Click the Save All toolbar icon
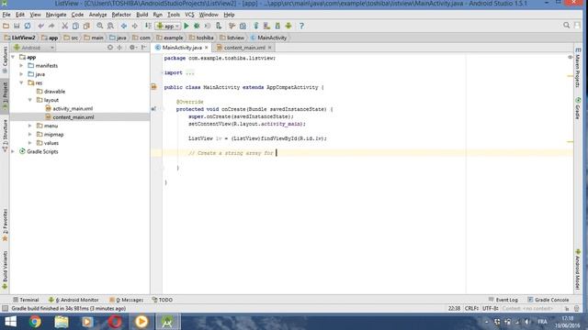 pos(17,26)
